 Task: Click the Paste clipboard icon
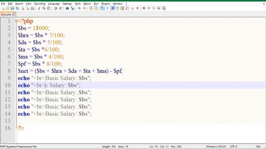49,8
